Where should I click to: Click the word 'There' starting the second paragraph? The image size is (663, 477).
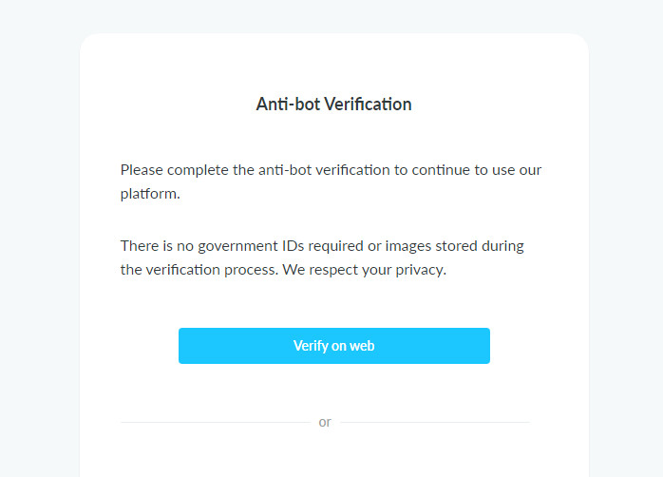coord(139,246)
